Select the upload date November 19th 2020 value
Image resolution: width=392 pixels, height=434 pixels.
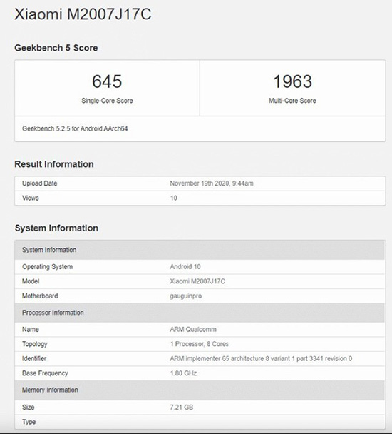[x=212, y=183]
